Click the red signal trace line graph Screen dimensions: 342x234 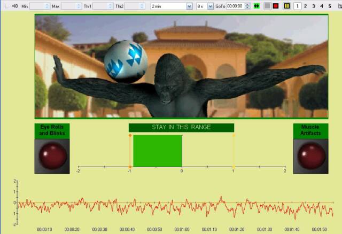pyautogui.click(x=176, y=207)
